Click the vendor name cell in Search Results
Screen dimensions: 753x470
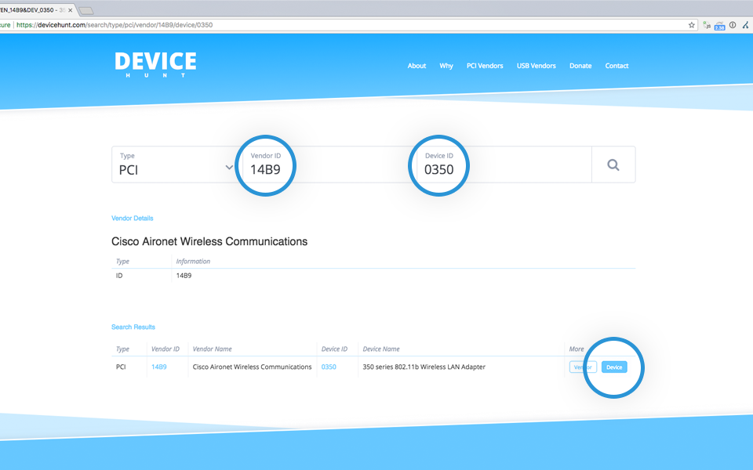tap(252, 367)
